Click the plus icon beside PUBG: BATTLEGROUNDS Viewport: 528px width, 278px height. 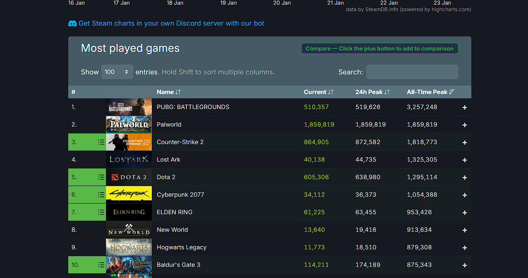465,107
